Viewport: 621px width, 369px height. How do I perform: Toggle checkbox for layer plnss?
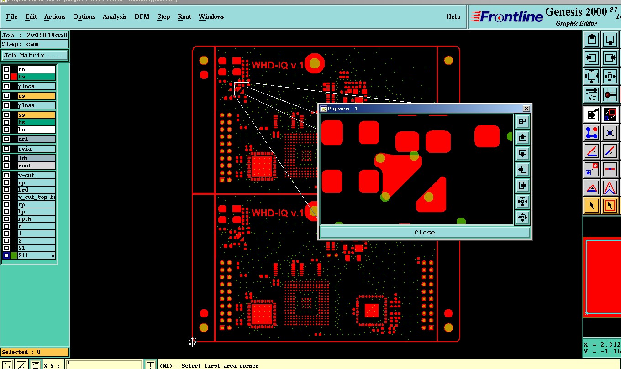pyautogui.click(x=6, y=105)
